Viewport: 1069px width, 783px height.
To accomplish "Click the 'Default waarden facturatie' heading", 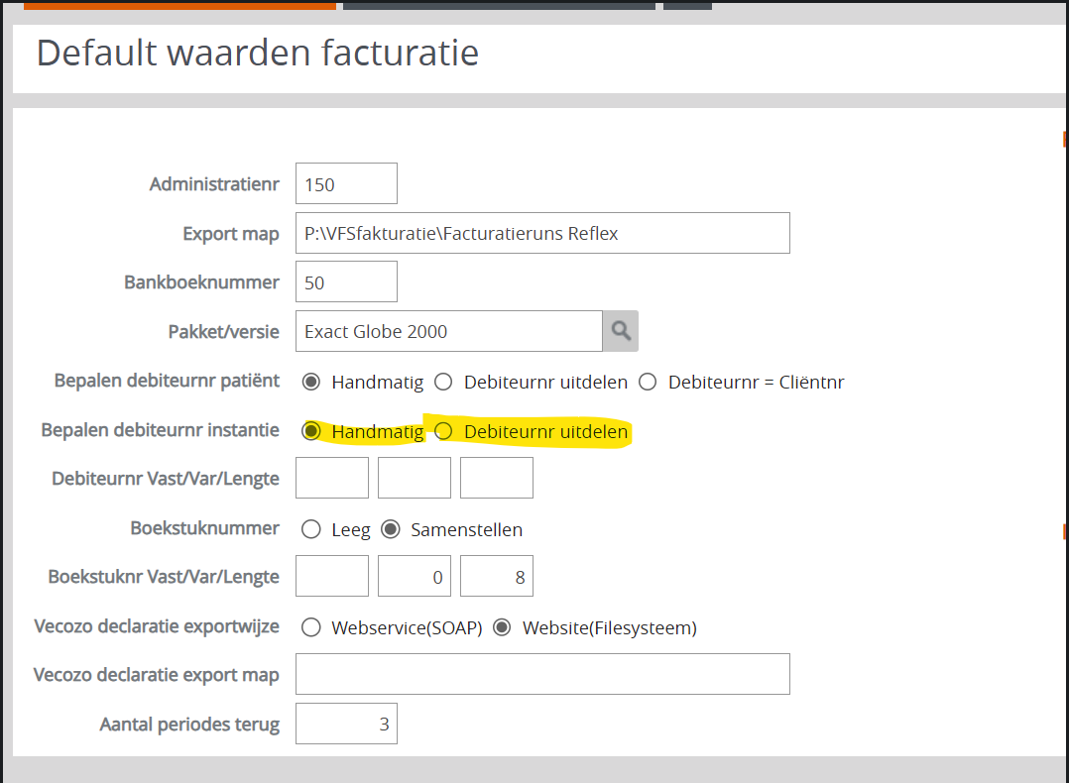I will tap(258, 53).
